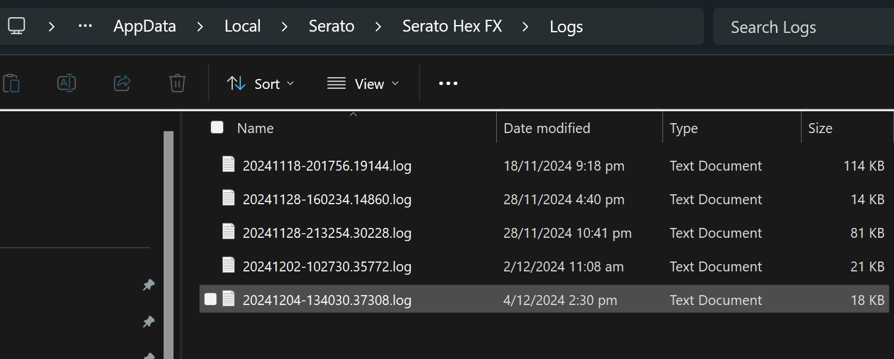This screenshot has width=894, height=359.
Task: Click the This PC monitor icon in address bar
Action: 16,26
